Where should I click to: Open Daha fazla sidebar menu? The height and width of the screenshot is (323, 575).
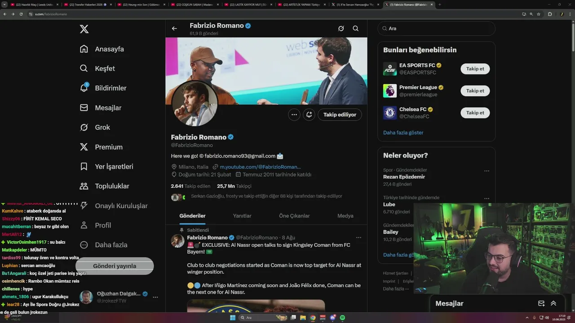pyautogui.click(x=103, y=245)
